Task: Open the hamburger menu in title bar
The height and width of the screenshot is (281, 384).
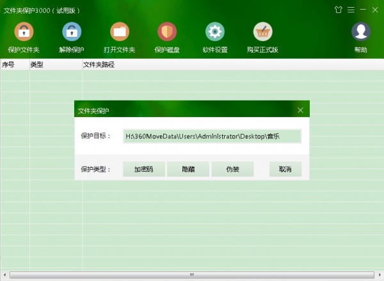Action: [x=351, y=10]
